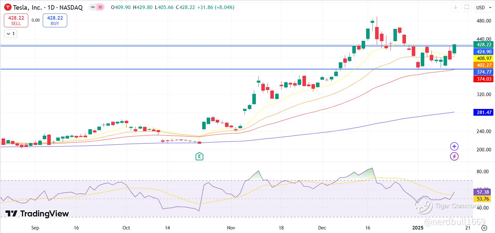This screenshot has height=233, width=495.
Task: Click the C428.22 close value in header
Action: tap(186, 7)
